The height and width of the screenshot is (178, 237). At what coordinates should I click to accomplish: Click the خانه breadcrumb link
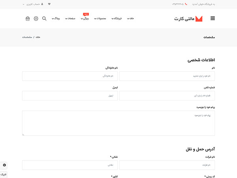[38, 37]
